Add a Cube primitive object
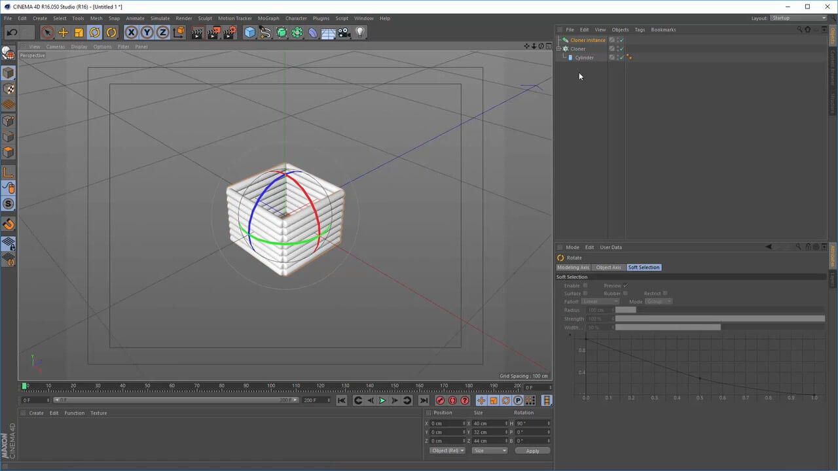 click(249, 32)
